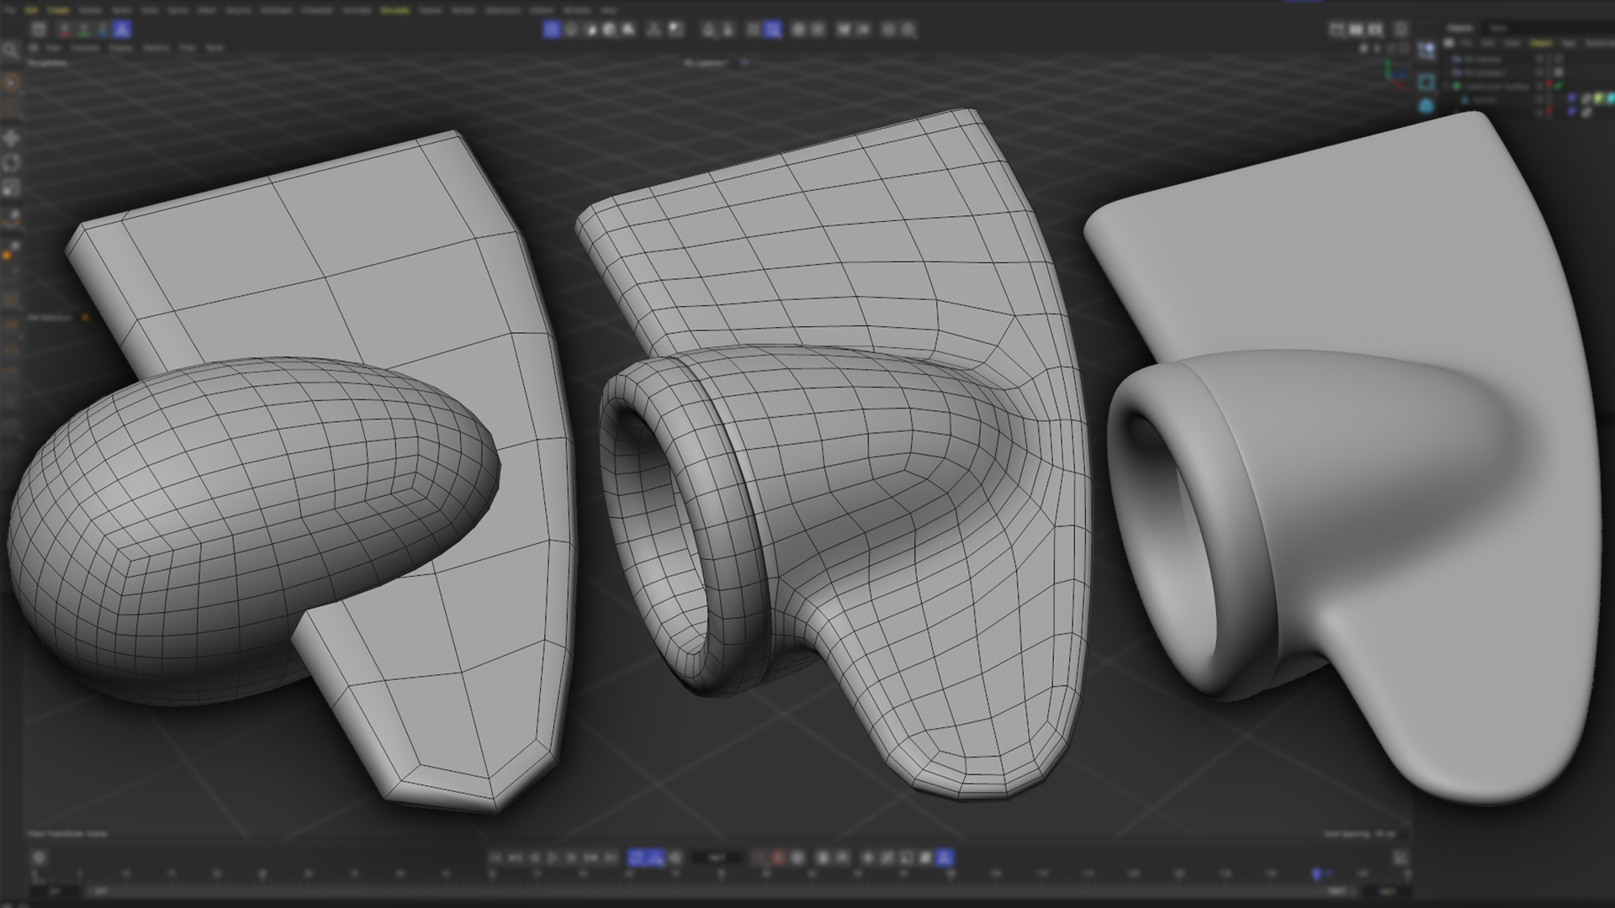Expand the Subdivision Surface object tree
The width and height of the screenshot is (1615, 908).
tap(1447, 86)
